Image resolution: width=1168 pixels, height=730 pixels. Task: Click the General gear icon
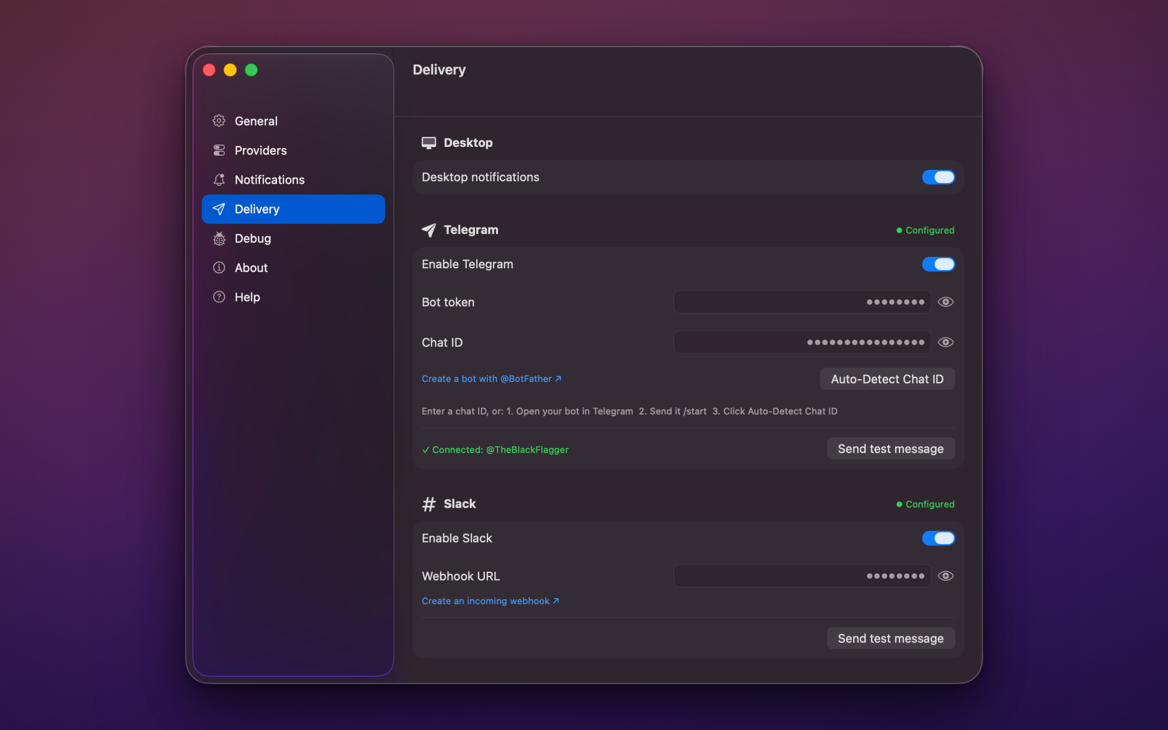(x=219, y=121)
